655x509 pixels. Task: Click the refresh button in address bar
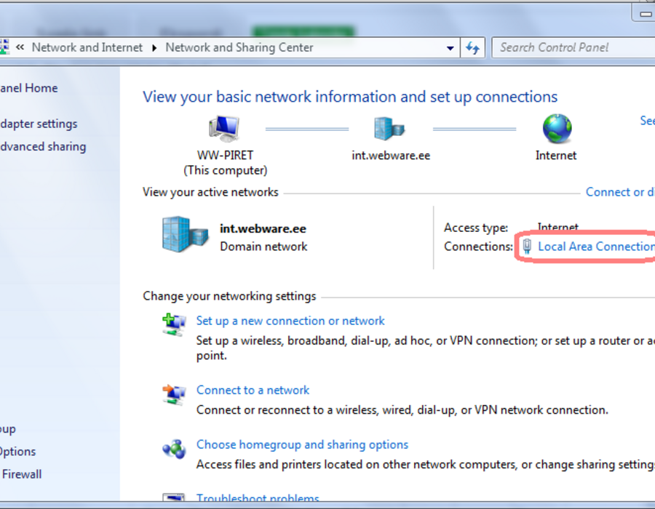pyautogui.click(x=472, y=47)
